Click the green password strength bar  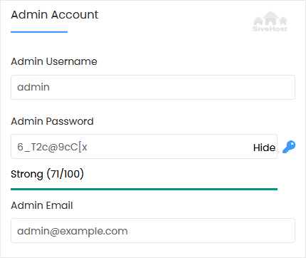pos(144,190)
